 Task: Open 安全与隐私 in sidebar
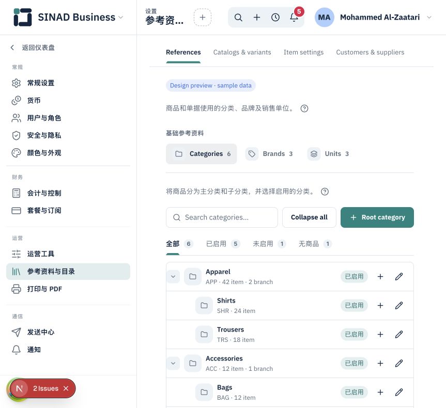pyautogui.click(x=68, y=135)
